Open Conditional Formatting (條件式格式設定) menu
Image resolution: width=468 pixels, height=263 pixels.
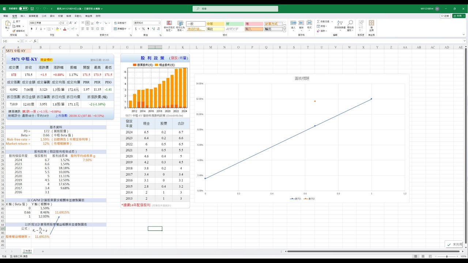169,26
